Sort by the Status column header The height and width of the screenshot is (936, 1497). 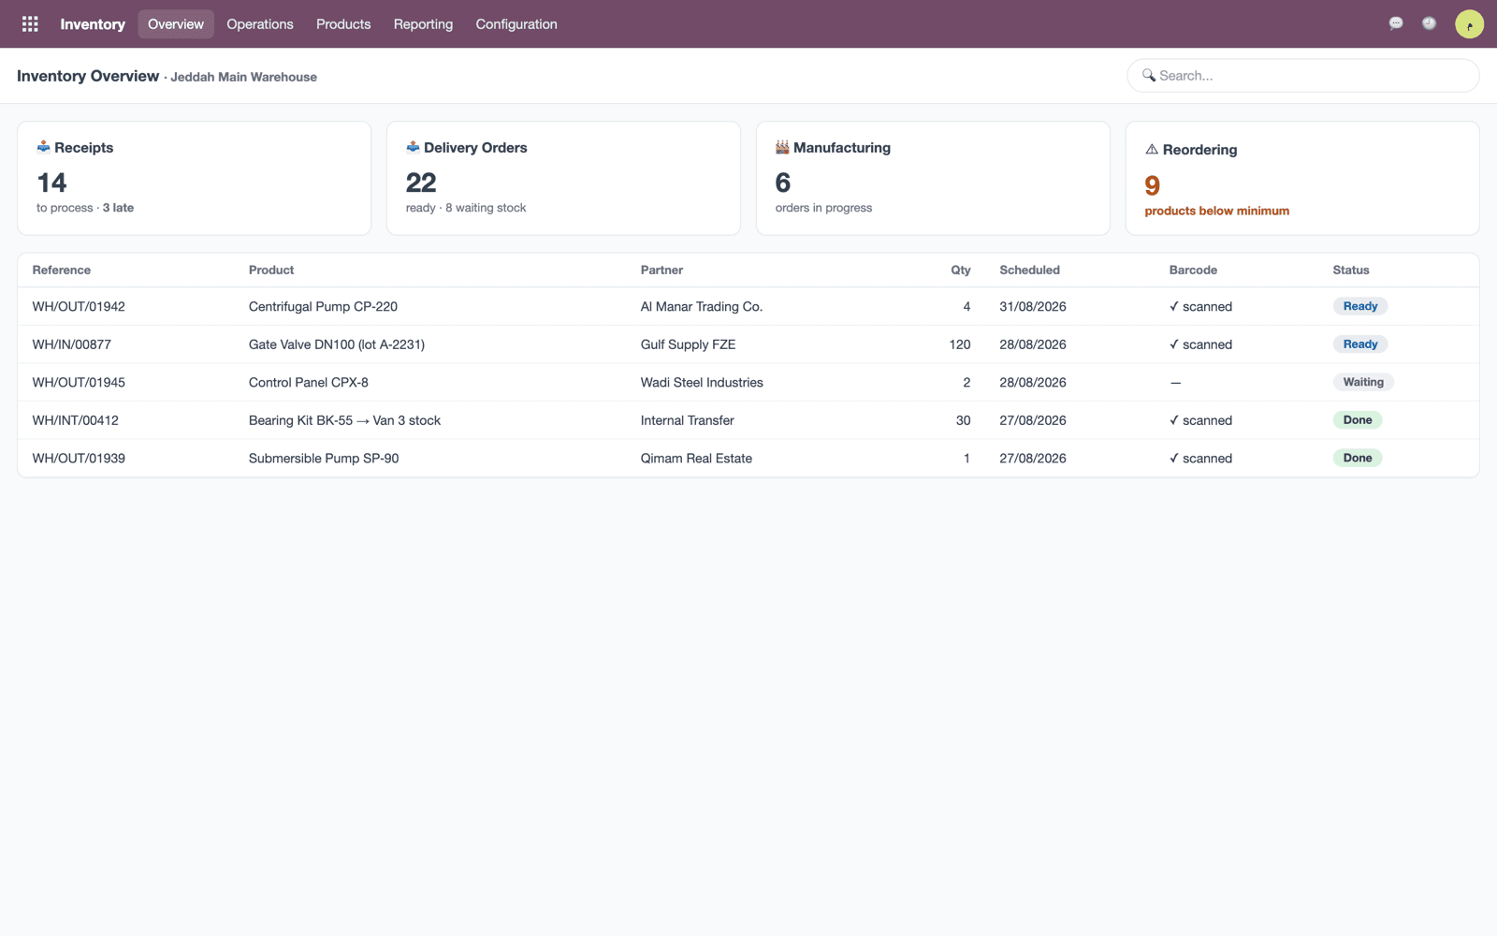pyautogui.click(x=1351, y=270)
